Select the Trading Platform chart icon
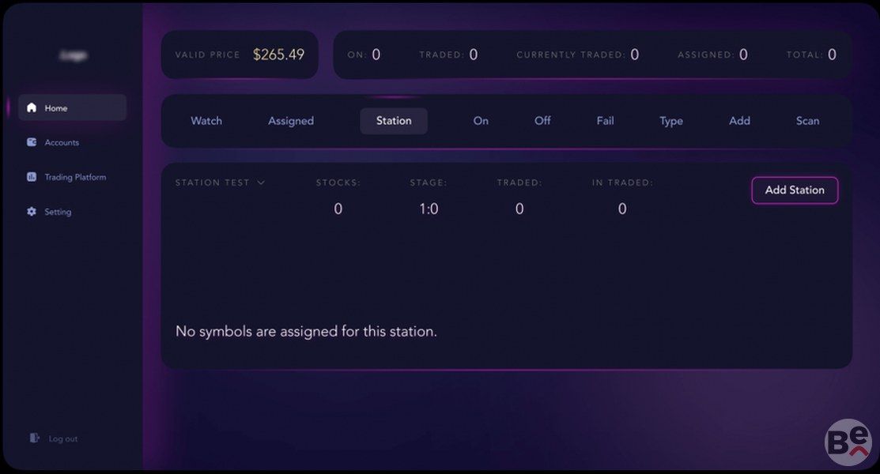This screenshot has height=474, width=880. point(32,177)
